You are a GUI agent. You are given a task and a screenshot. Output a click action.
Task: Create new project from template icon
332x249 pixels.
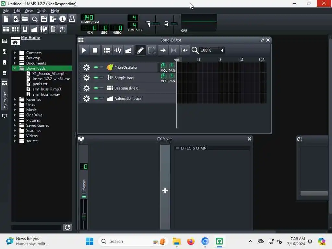(16, 19)
